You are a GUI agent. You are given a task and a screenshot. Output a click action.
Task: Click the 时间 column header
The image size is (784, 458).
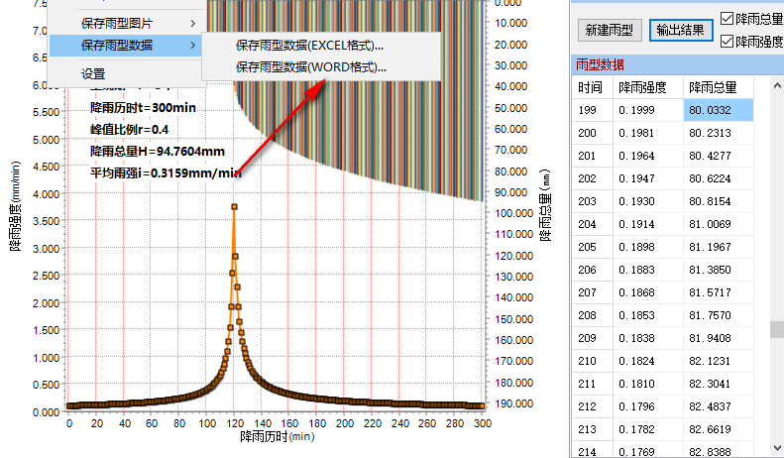coord(592,87)
